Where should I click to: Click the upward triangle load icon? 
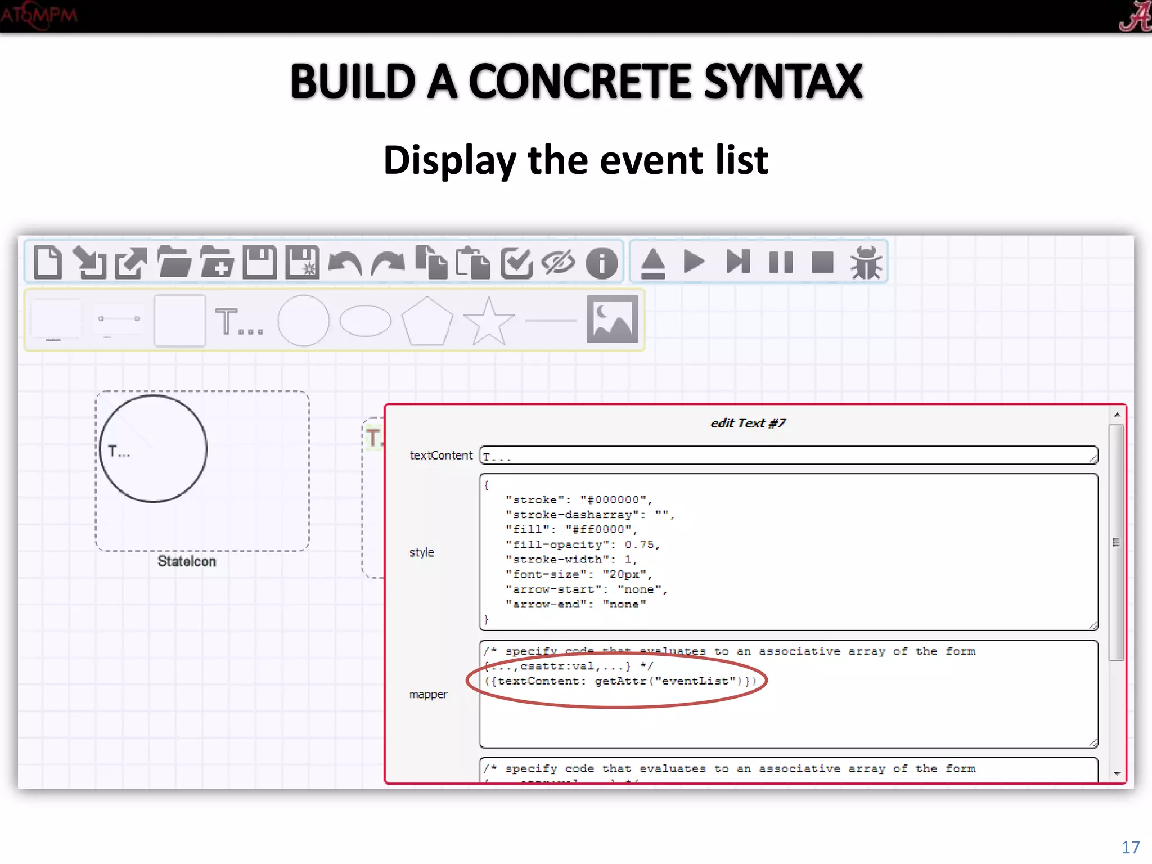pos(653,263)
